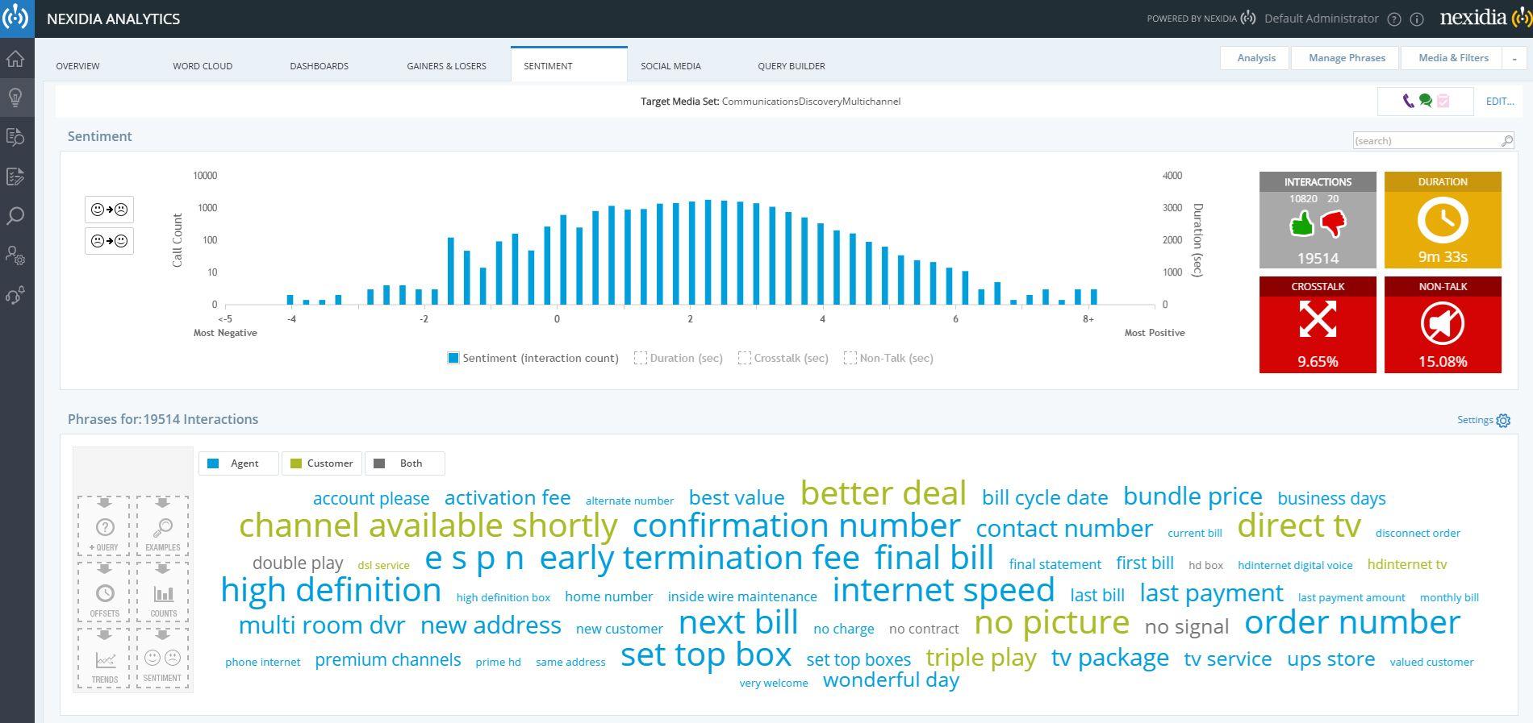Screen dimensions: 1533x723
Task: Enable Duration (sec) legend checkbox
Action: [641, 358]
